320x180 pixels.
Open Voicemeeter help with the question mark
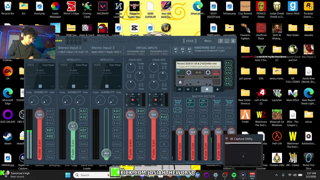tap(220, 41)
